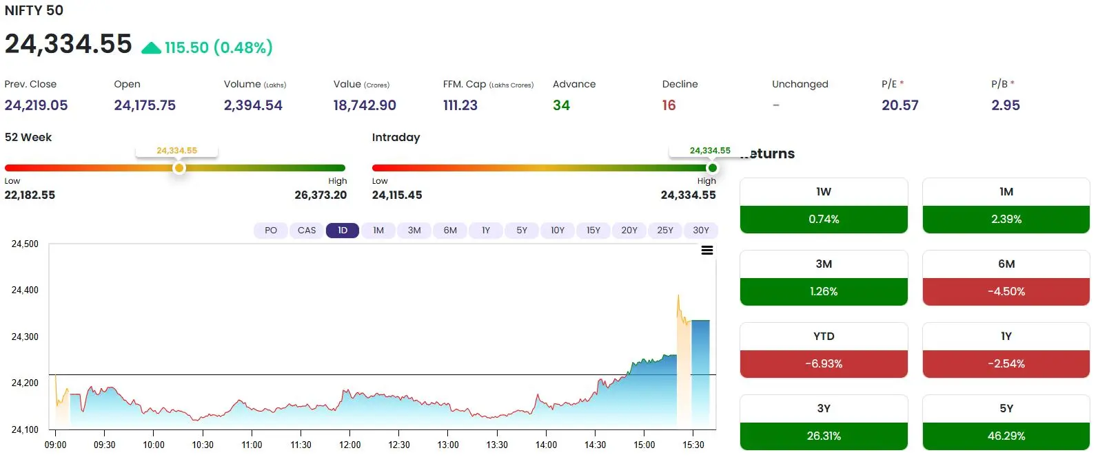Viewport: 1098px width, 457px height.
Task: Click the Open value 24,175.75
Action: point(145,105)
